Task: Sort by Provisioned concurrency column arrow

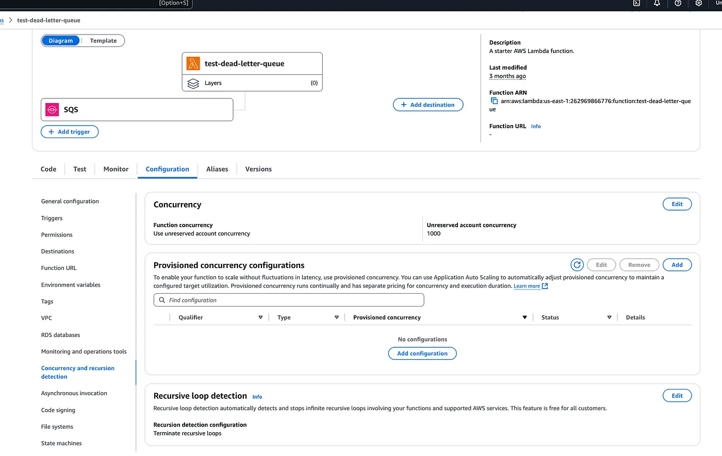Action: pyautogui.click(x=524, y=317)
